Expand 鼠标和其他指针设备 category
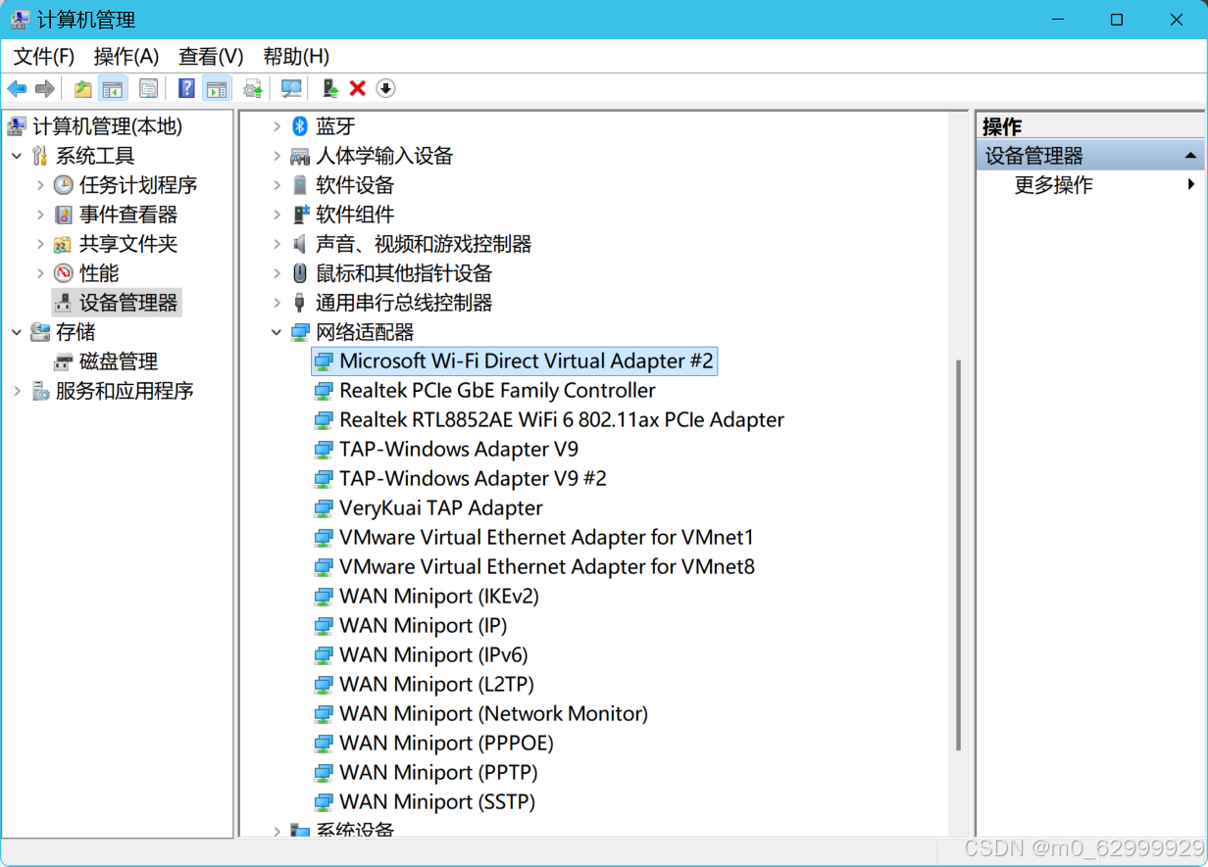 point(277,273)
